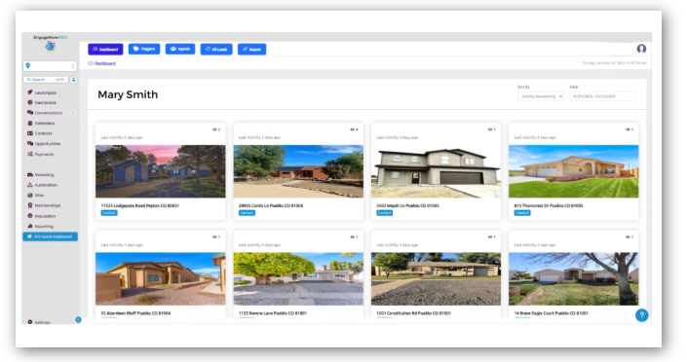This screenshot has height=362, width=687.
Task: Click the views eye on the Constitution Rd card
Action: click(490, 236)
